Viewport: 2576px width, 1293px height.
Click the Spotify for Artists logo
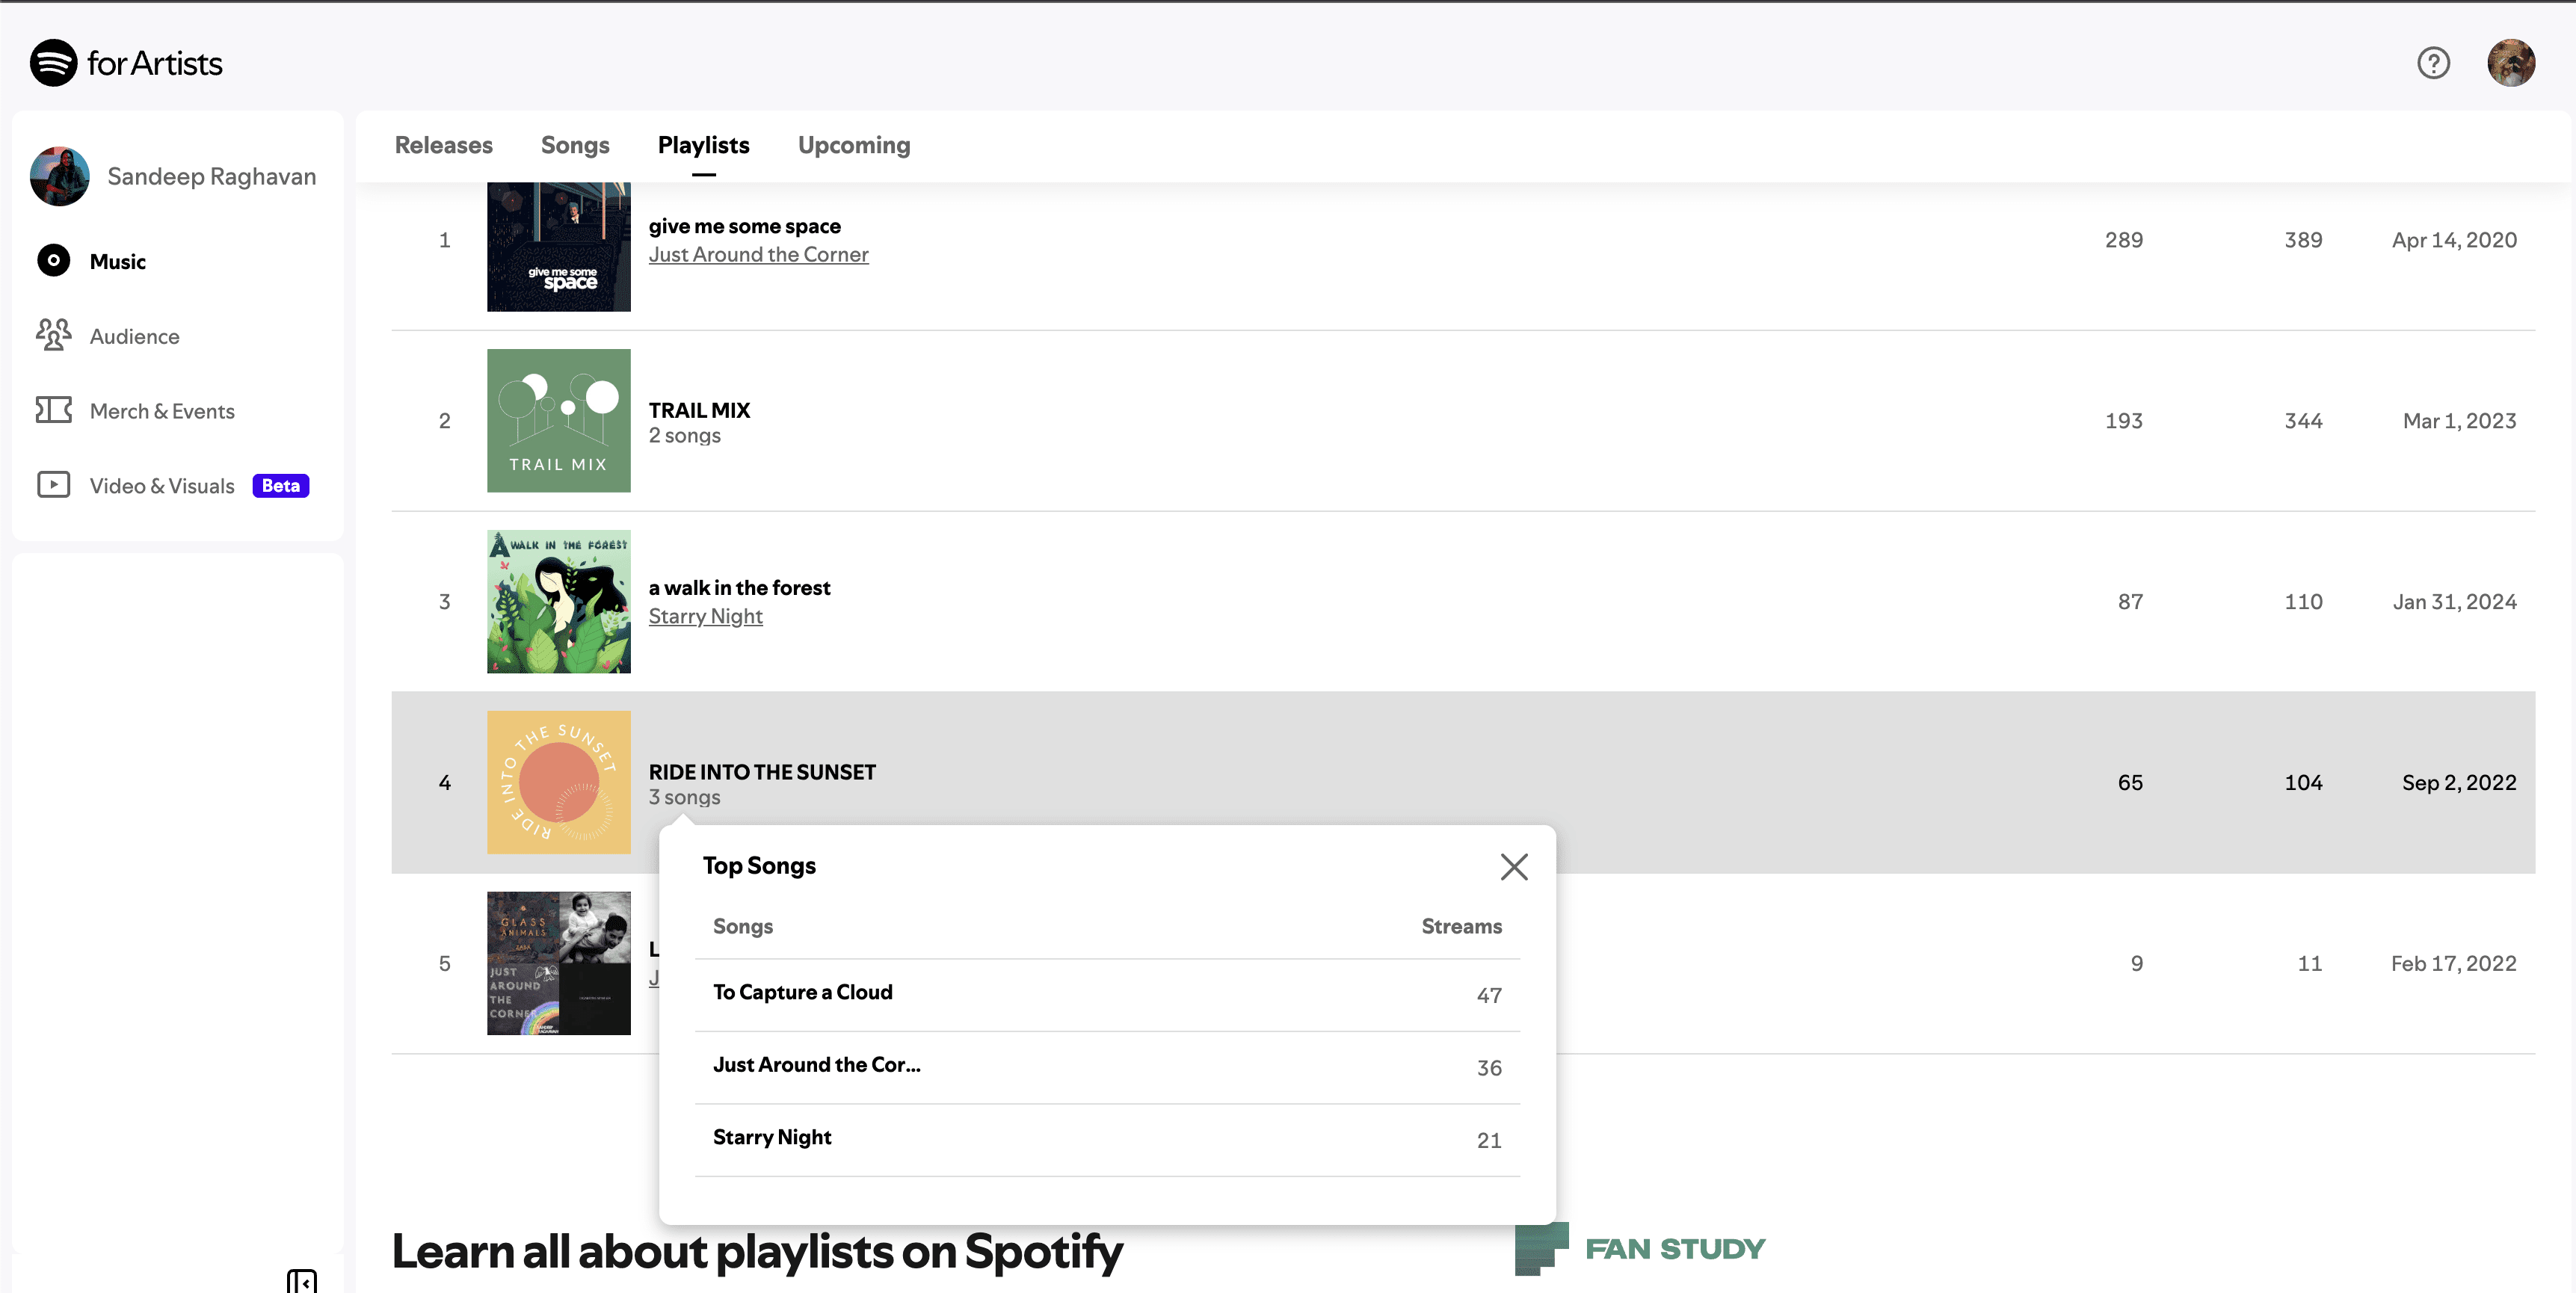point(126,63)
